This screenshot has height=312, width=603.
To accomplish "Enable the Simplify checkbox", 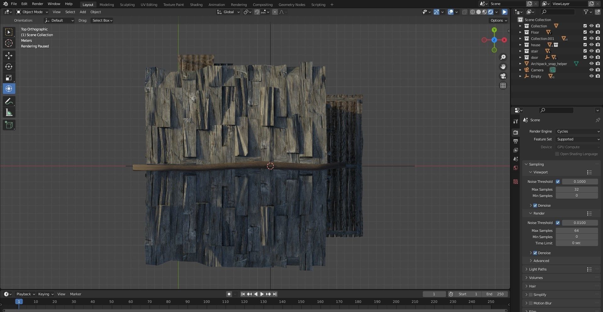I will pyautogui.click(x=531, y=295).
